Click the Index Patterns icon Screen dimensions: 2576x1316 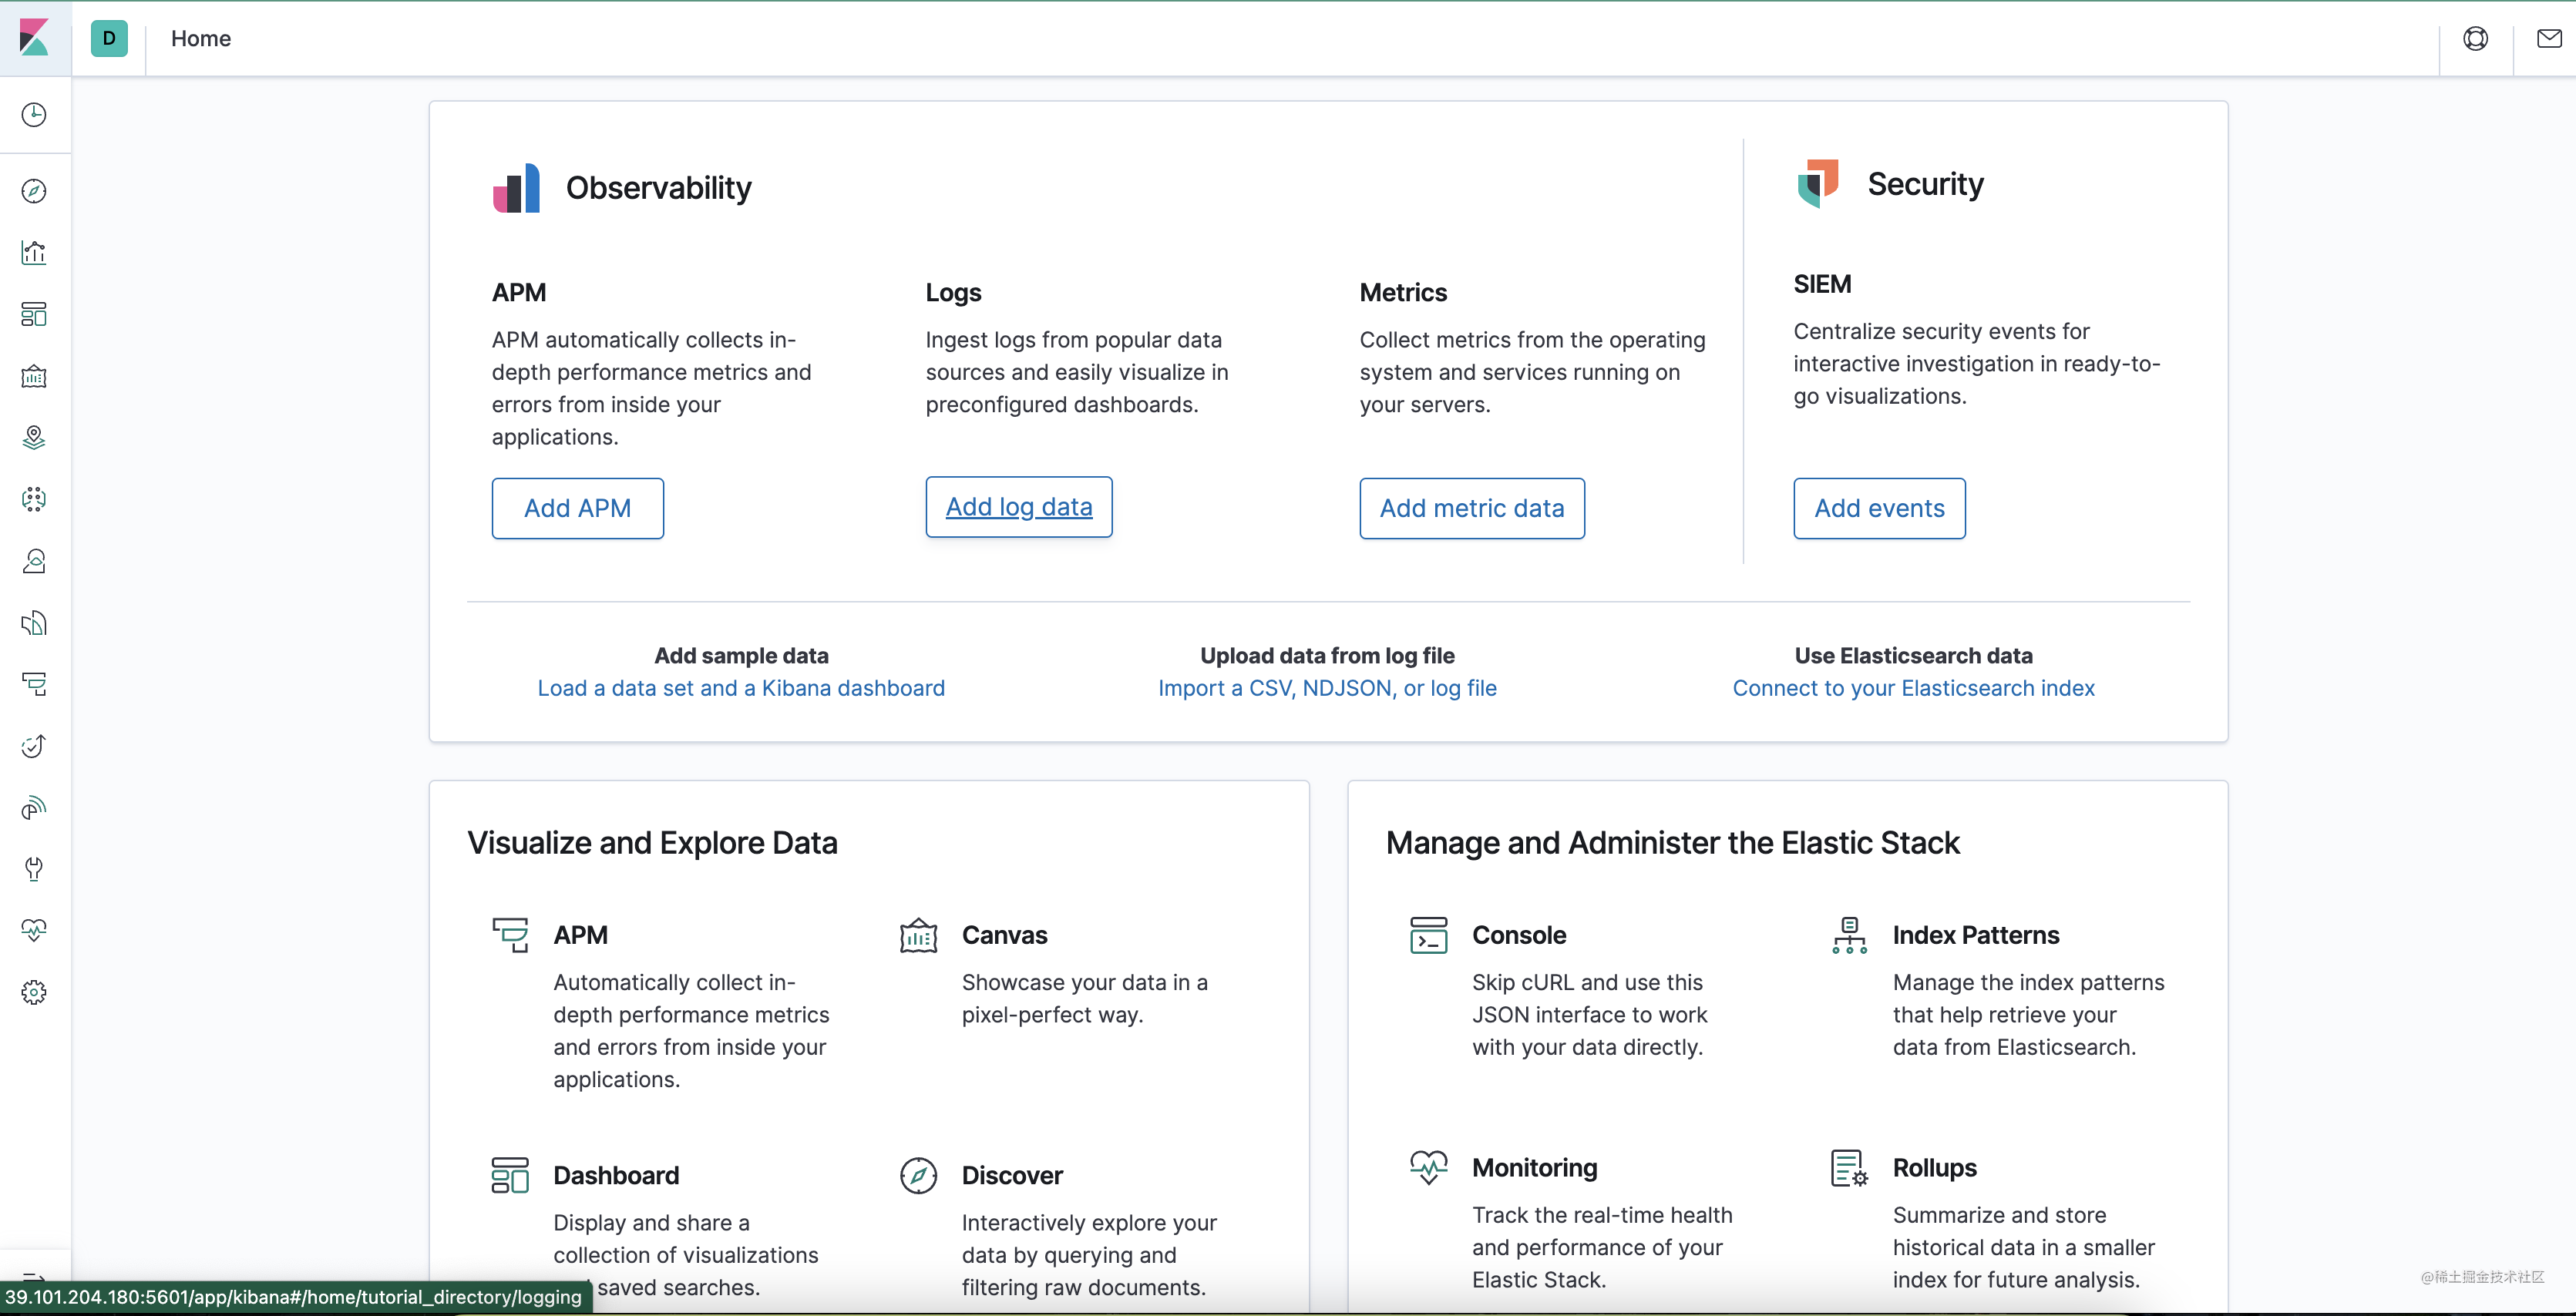click(x=1850, y=935)
